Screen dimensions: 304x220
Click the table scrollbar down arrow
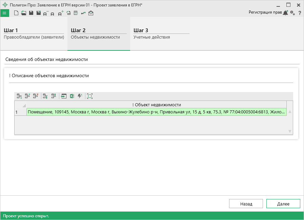click(290, 131)
